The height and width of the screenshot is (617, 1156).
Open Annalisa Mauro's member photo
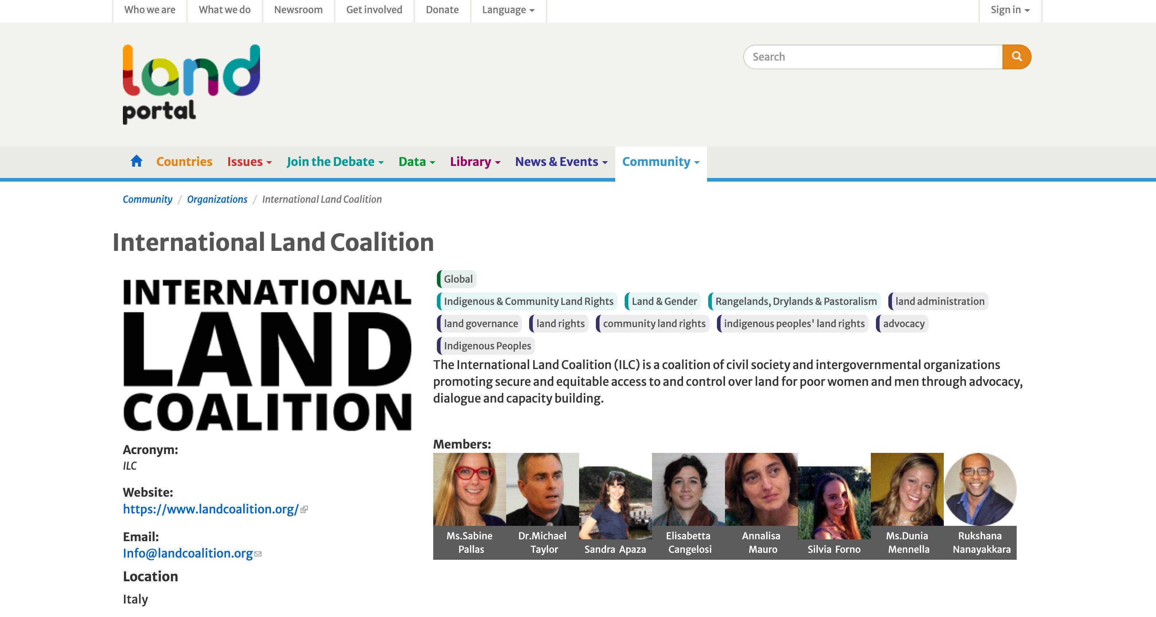pyautogui.click(x=761, y=489)
